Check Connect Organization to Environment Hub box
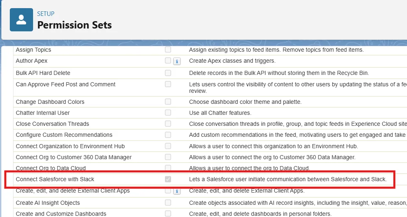This screenshot has width=407, height=217. click(x=168, y=146)
